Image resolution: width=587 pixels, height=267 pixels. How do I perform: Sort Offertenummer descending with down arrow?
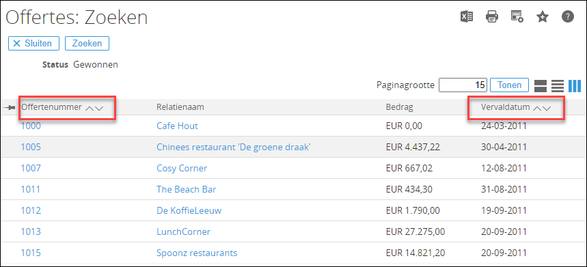[99, 108]
